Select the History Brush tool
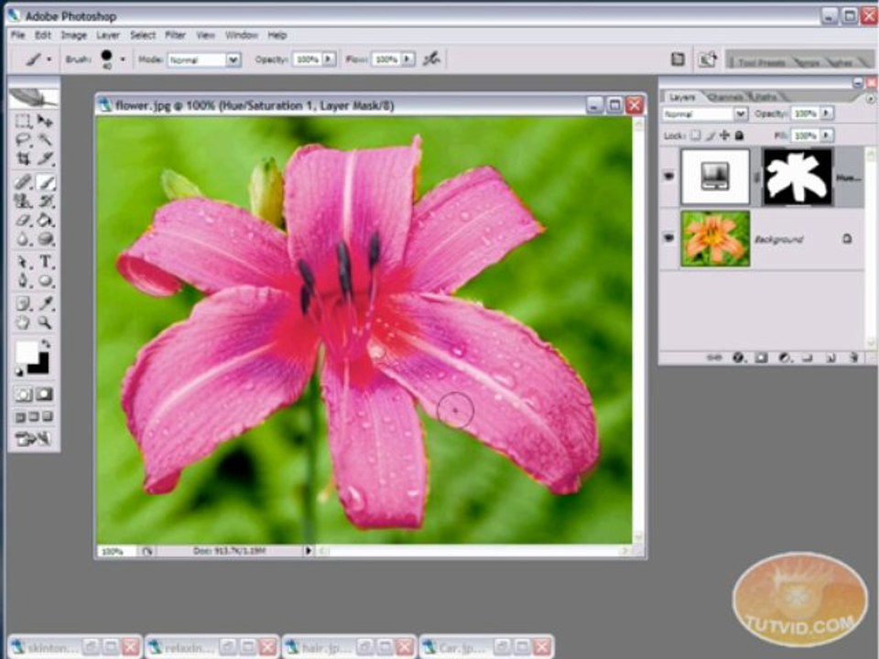This screenshot has height=659, width=879. click(45, 200)
